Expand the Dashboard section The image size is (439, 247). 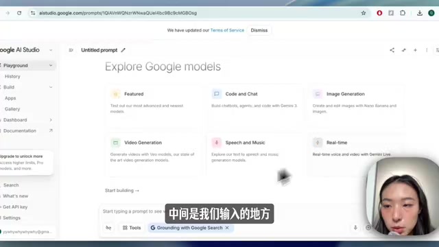click(51, 120)
